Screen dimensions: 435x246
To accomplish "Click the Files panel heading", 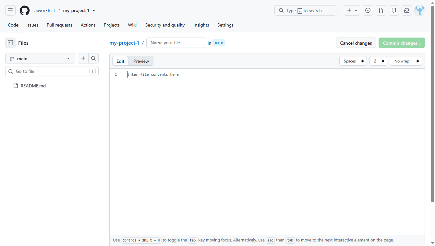I will coord(23,43).
